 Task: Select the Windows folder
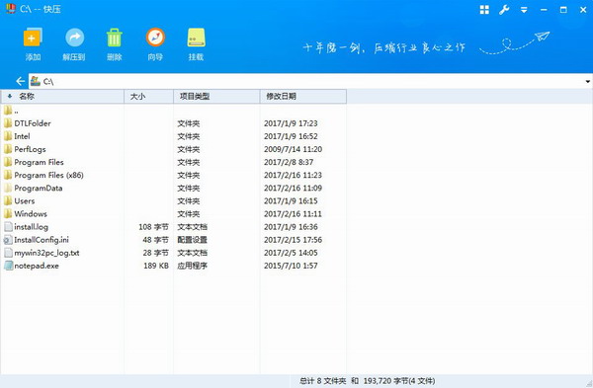(x=31, y=214)
